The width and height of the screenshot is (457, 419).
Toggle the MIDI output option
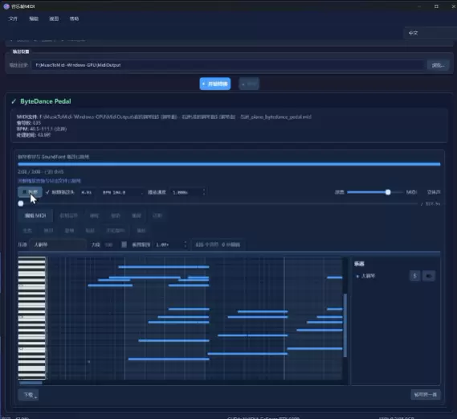411,192
